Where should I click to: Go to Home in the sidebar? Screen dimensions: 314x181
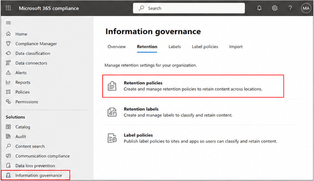point(21,34)
